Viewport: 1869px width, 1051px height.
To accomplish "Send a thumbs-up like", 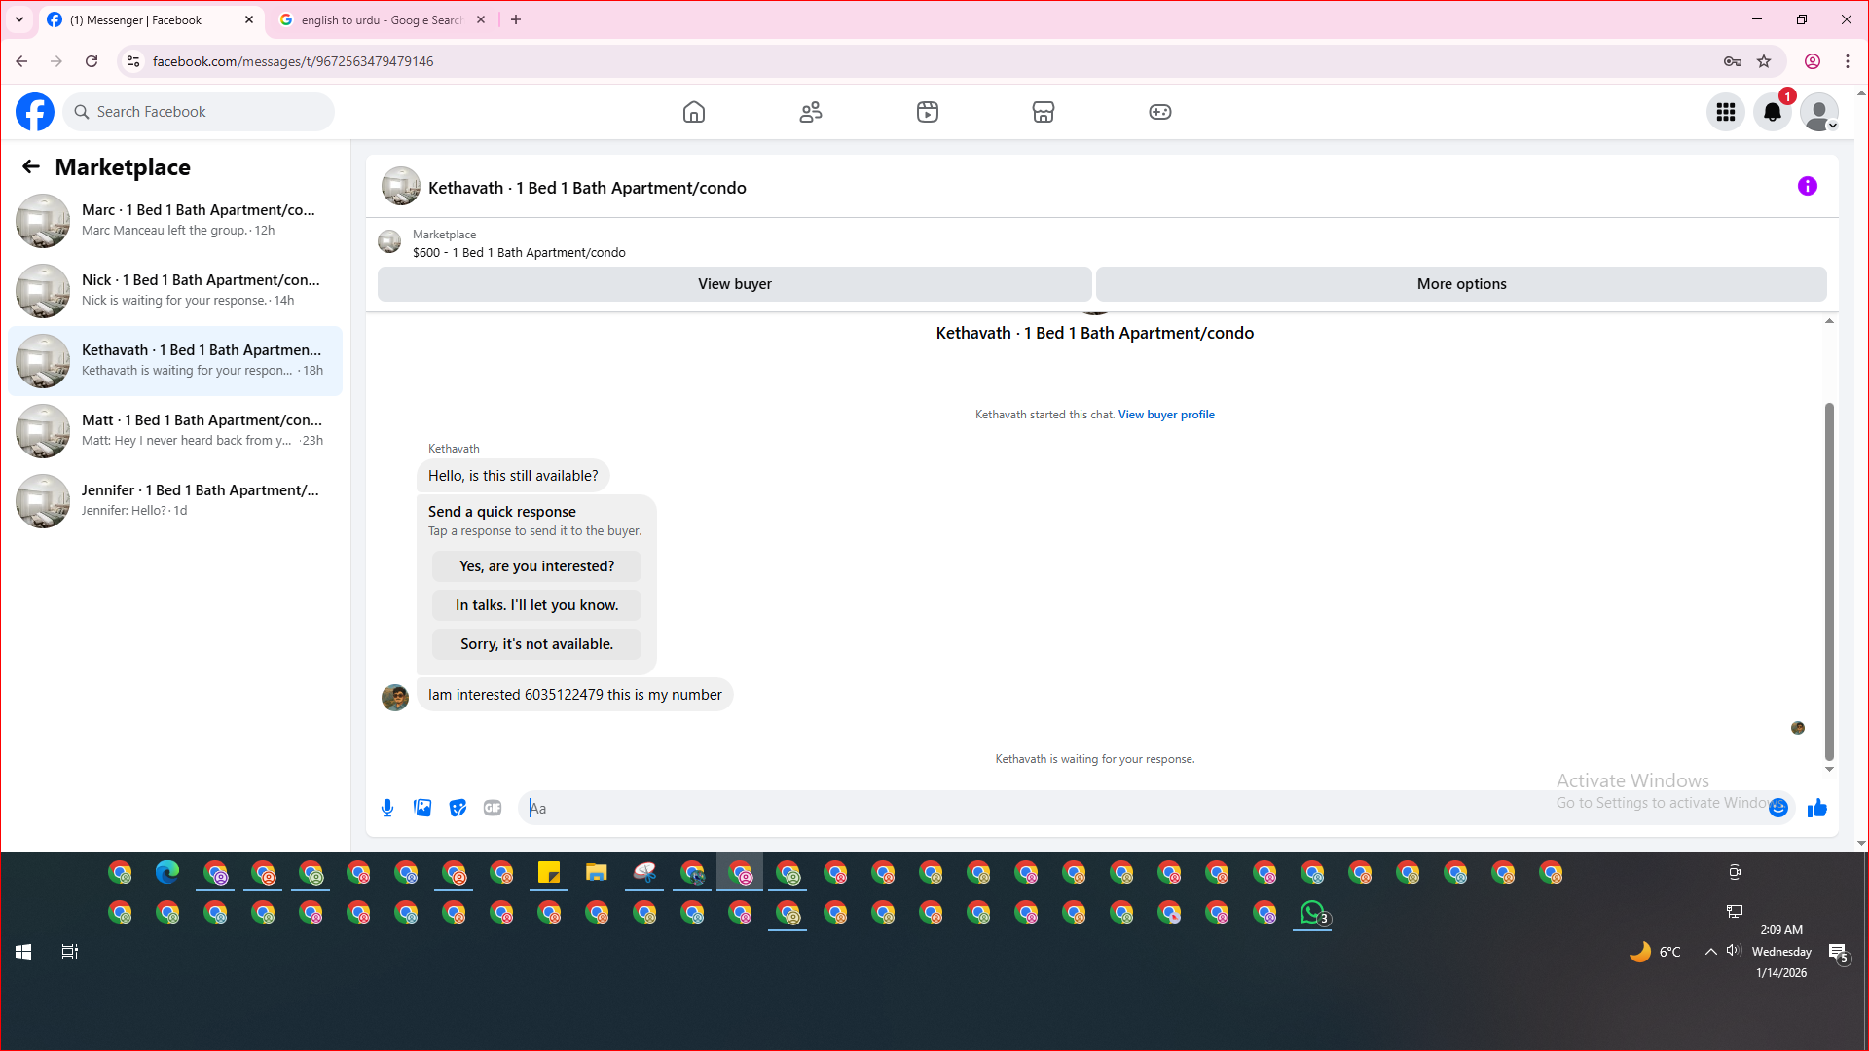I will tap(1816, 808).
